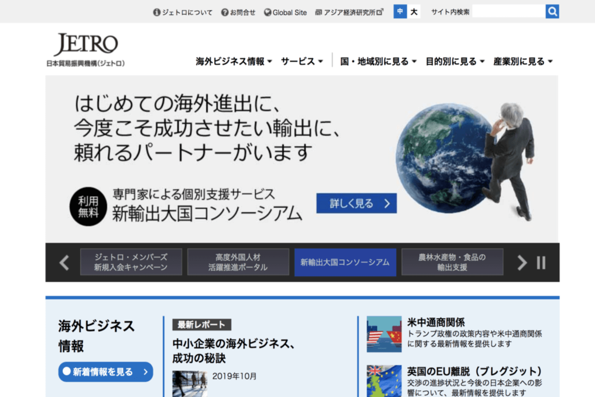Open the 英国のEU離脱（ブレグジット） link
The image size is (595, 397).
click(x=475, y=371)
